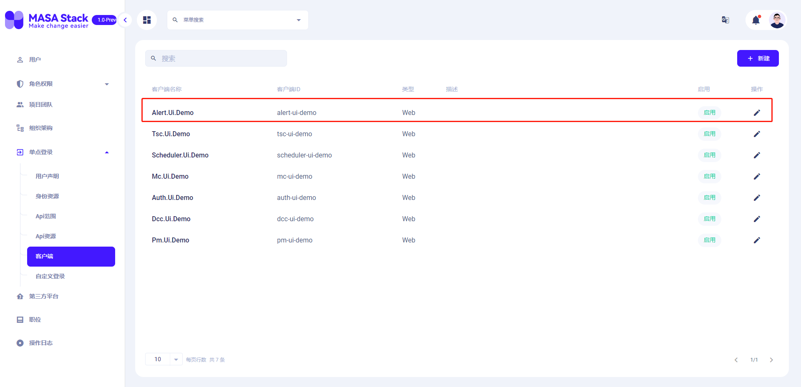Open notifications via the bell icon
This screenshot has height=387, width=801.
756,20
